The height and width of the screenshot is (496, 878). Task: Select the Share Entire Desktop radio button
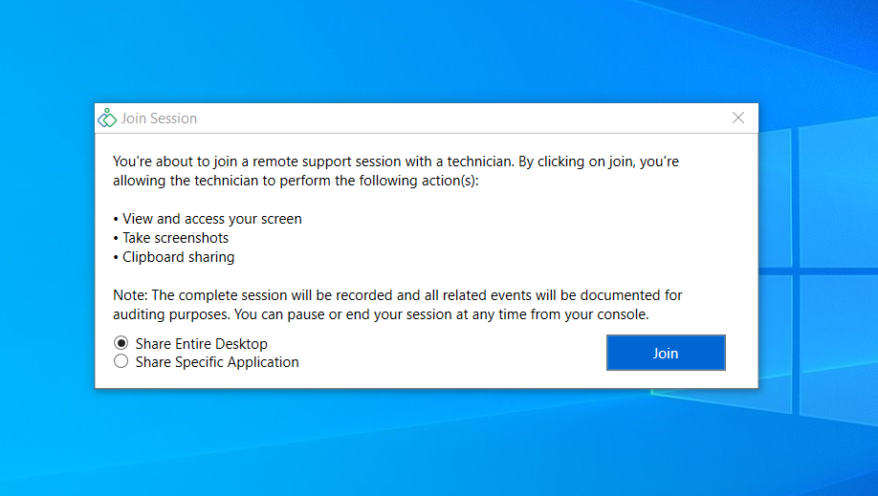point(121,343)
